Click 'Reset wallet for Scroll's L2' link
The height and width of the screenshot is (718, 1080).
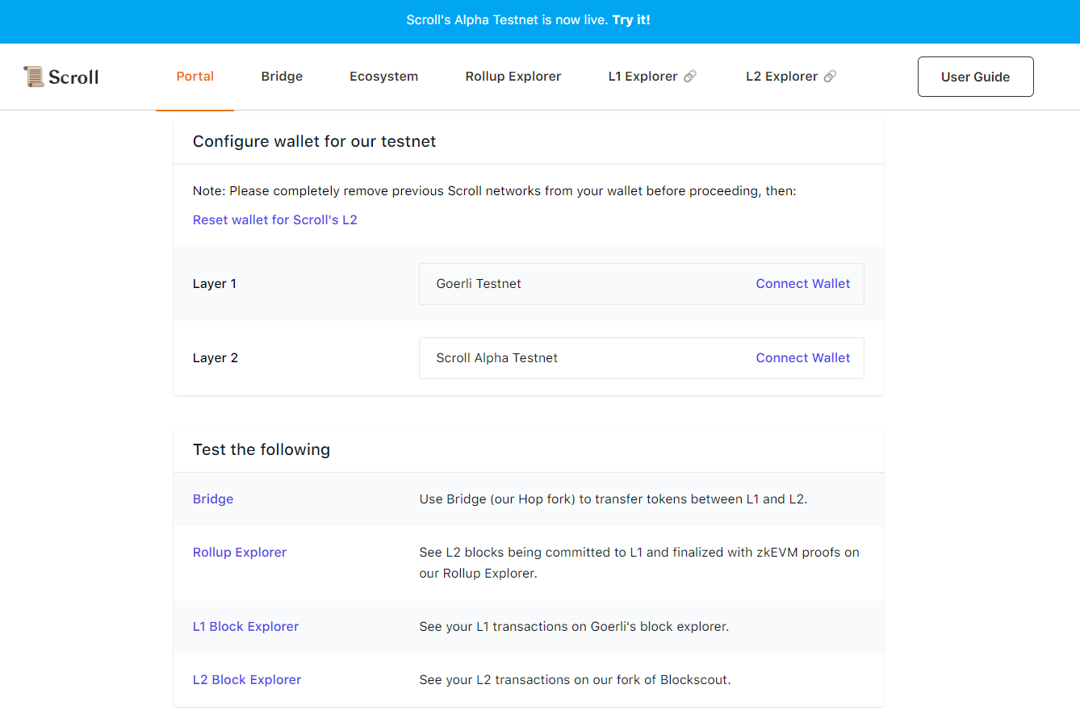coord(275,219)
